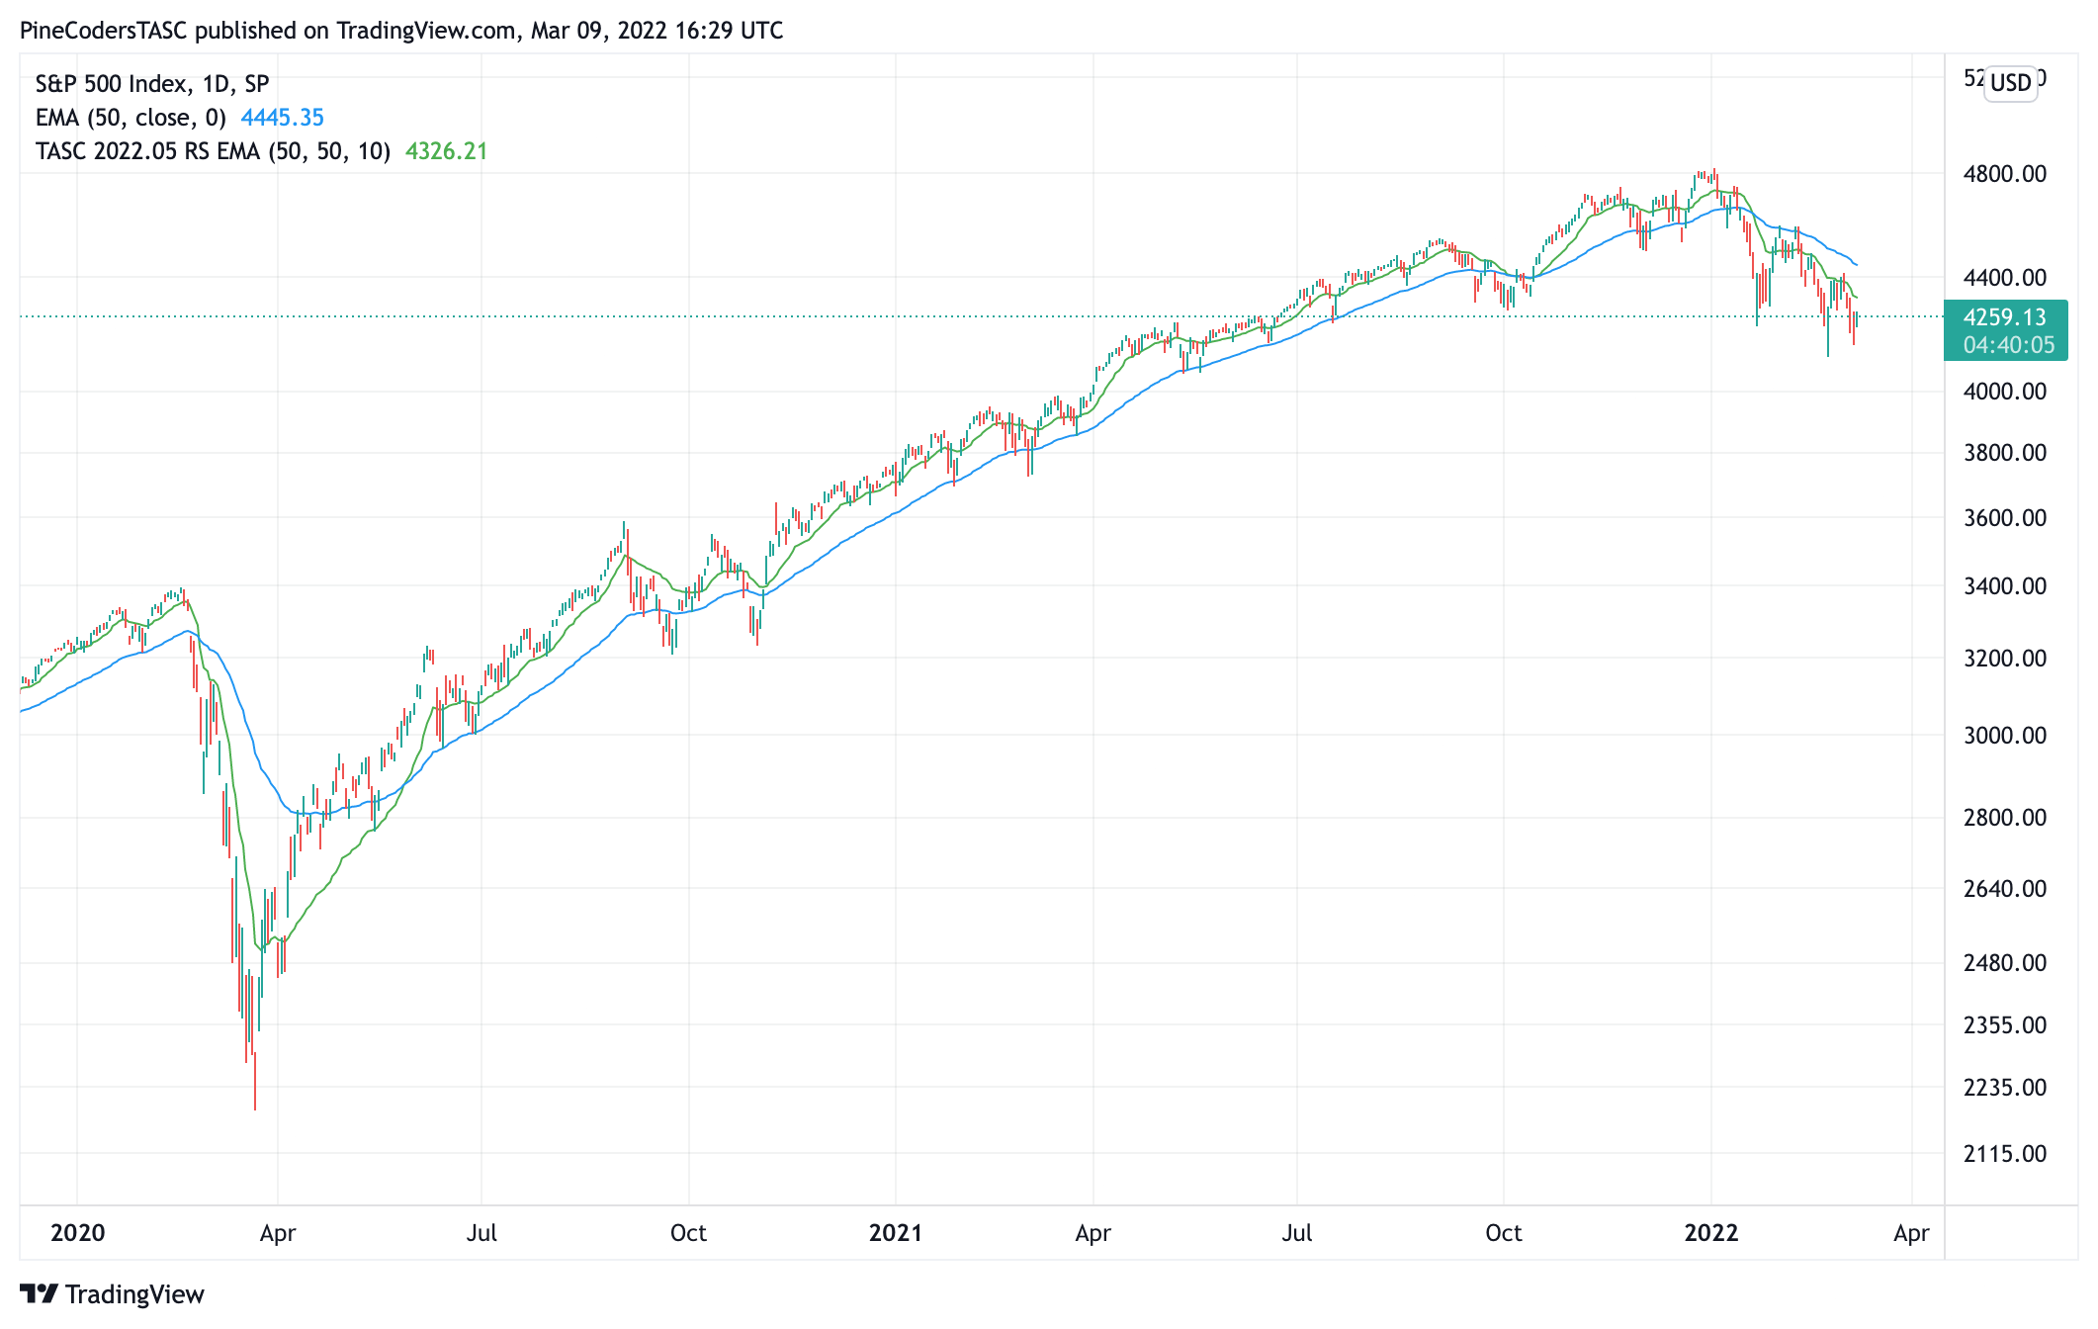This screenshot has height=1329, width=2098.
Task: Click the 2115.00 price axis label
Action: click(x=2005, y=1154)
